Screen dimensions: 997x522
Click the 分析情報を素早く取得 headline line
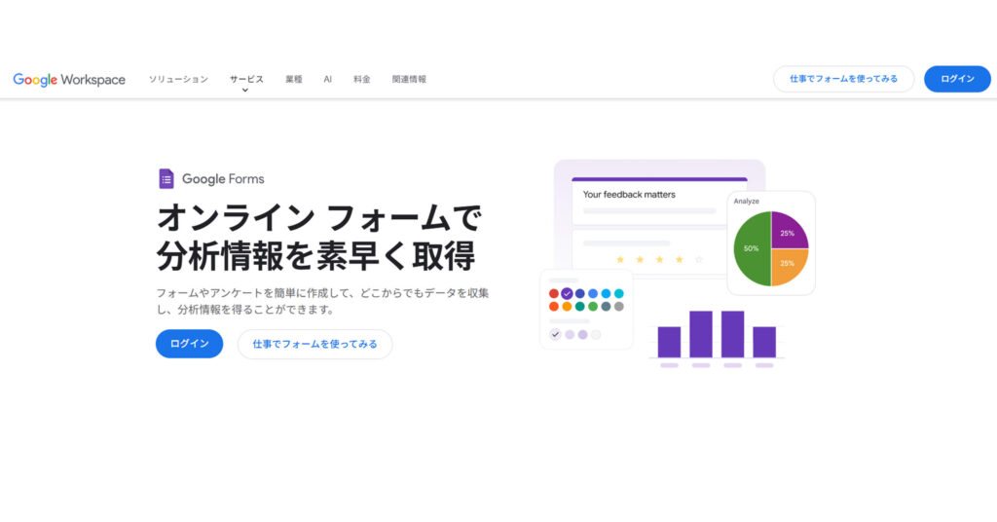pyautogui.click(x=316, y=256)
